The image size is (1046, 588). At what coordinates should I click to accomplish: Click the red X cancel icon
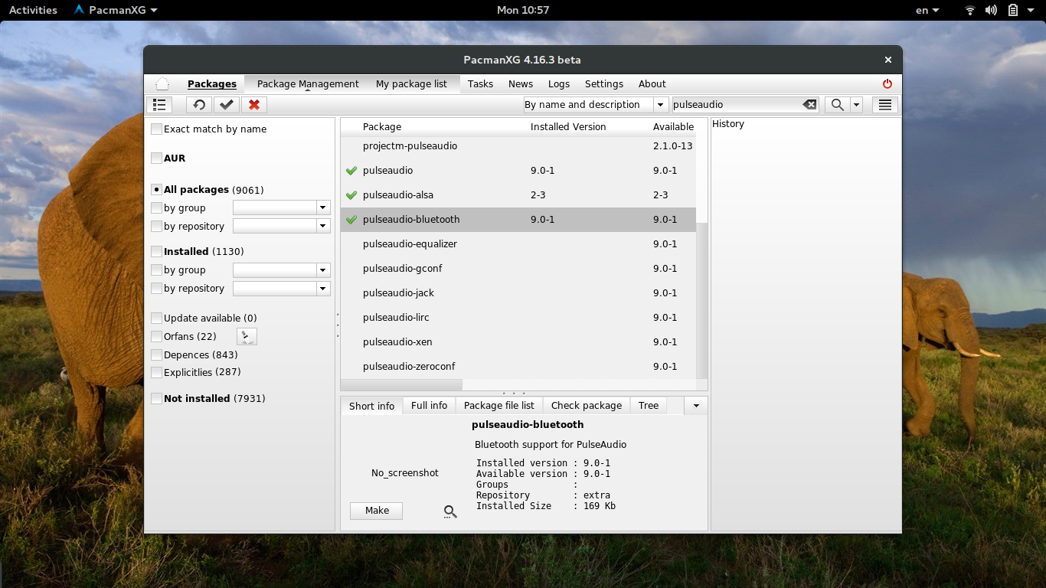tap(254, 105)
